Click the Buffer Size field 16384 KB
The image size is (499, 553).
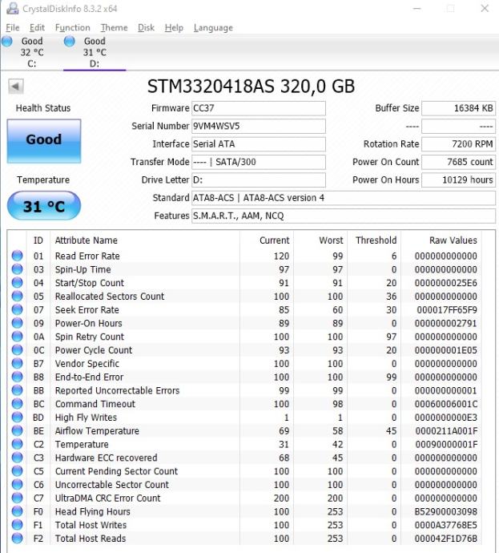click(x=458, y=108)
